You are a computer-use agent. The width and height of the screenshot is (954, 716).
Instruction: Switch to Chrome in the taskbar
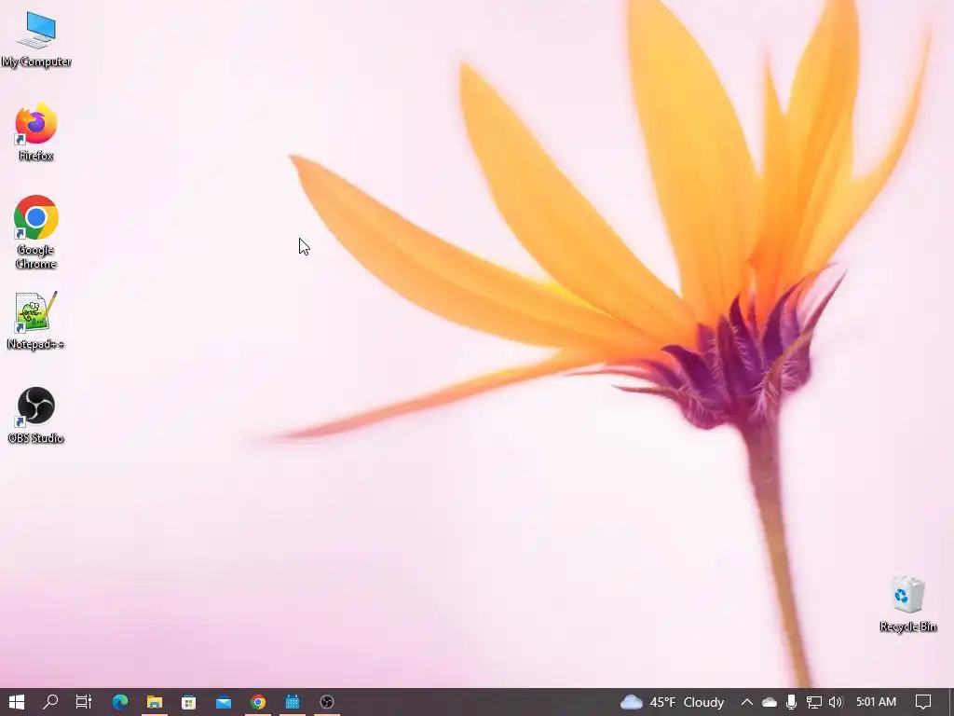click(x=258, y=702)
